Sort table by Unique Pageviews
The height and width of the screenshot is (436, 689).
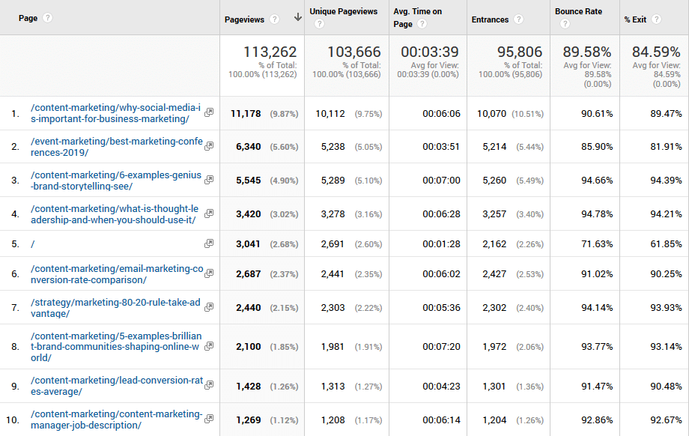(344, 13)
